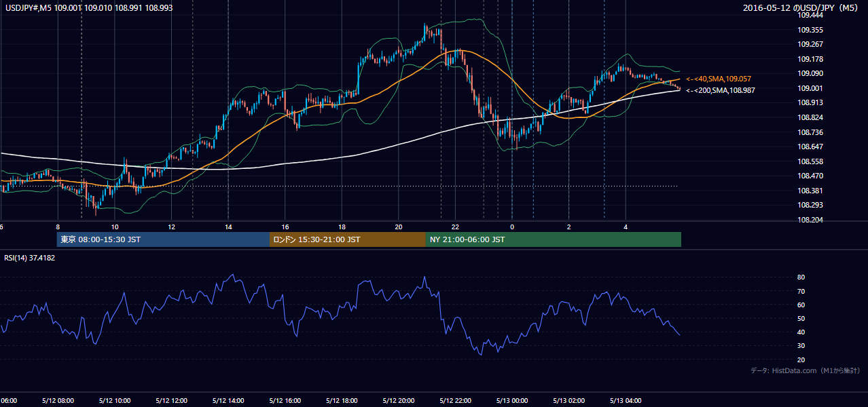Click the データ: HistData.com source credit
The width and height of the screenshot is (868, 407).
point(806,370)
